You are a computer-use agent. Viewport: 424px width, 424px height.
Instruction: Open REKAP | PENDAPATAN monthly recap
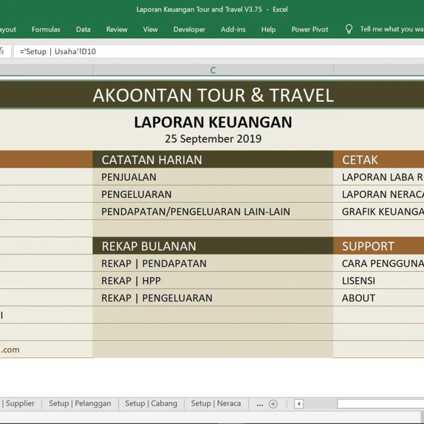click(154, 264)
